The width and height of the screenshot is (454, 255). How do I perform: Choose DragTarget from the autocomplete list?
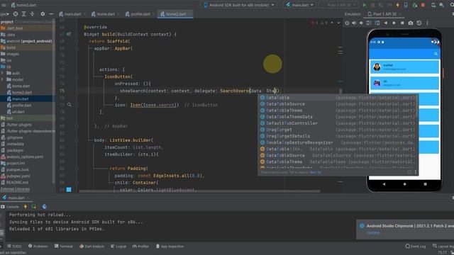(338, 130)
